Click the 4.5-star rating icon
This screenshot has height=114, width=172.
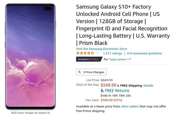point(85,53)
